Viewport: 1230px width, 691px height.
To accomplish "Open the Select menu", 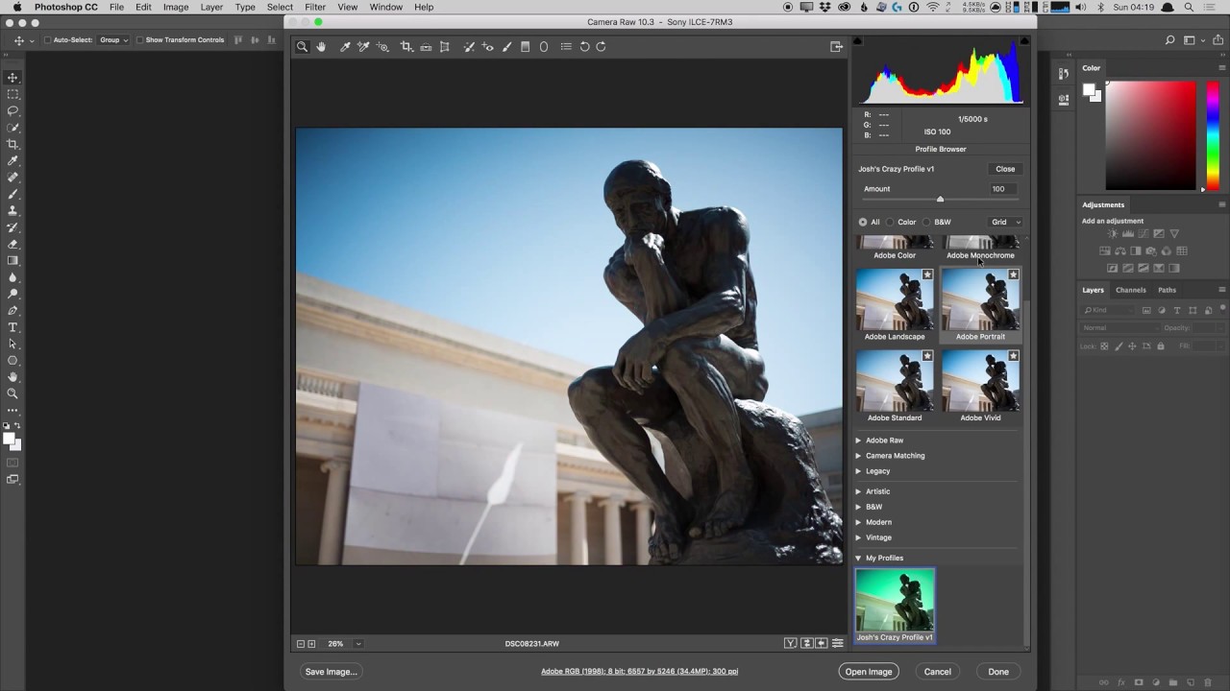I will click(x=280, y=7).
